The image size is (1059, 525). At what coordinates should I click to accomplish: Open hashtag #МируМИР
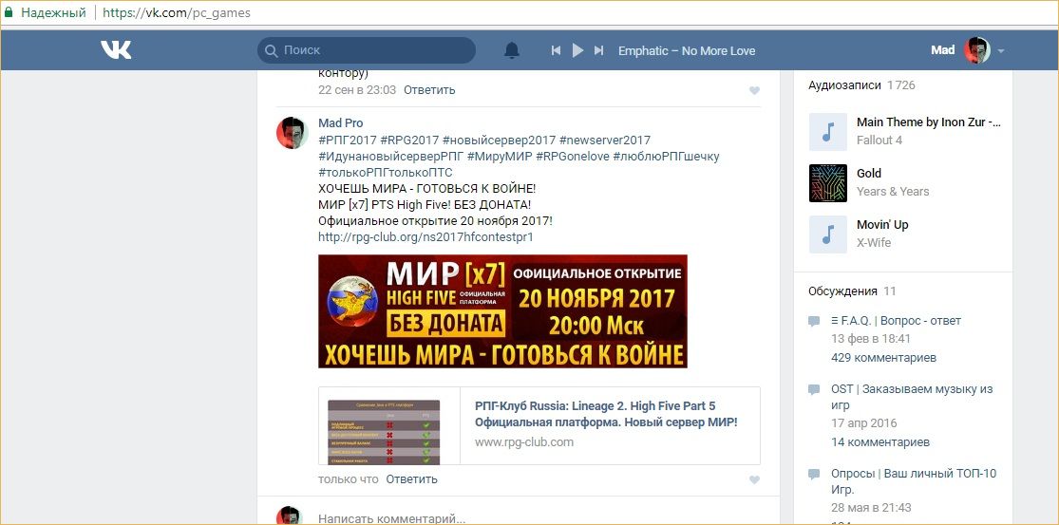500,157
